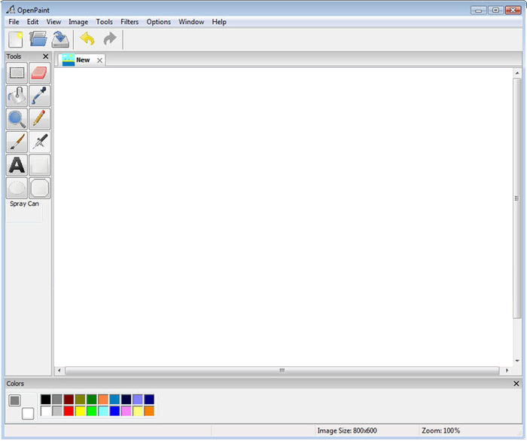Click the vertical scrollbar thumb

[x=517, y=198]
